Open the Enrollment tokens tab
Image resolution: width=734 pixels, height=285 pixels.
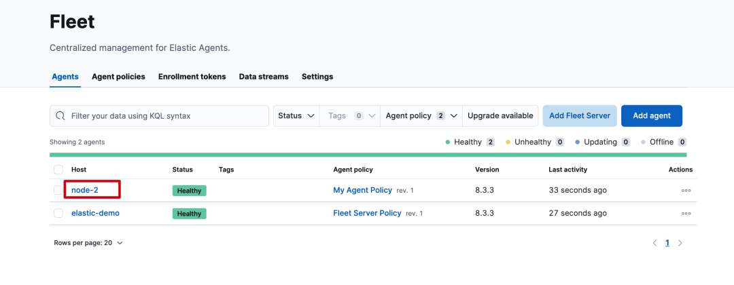tap(192, 77)
